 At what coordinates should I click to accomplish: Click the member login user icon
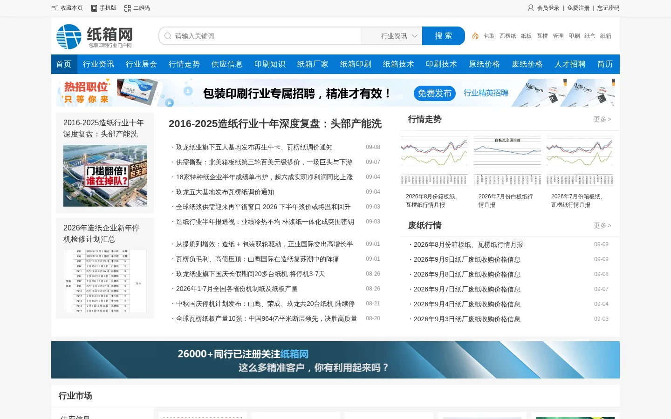tap(531, 8)
